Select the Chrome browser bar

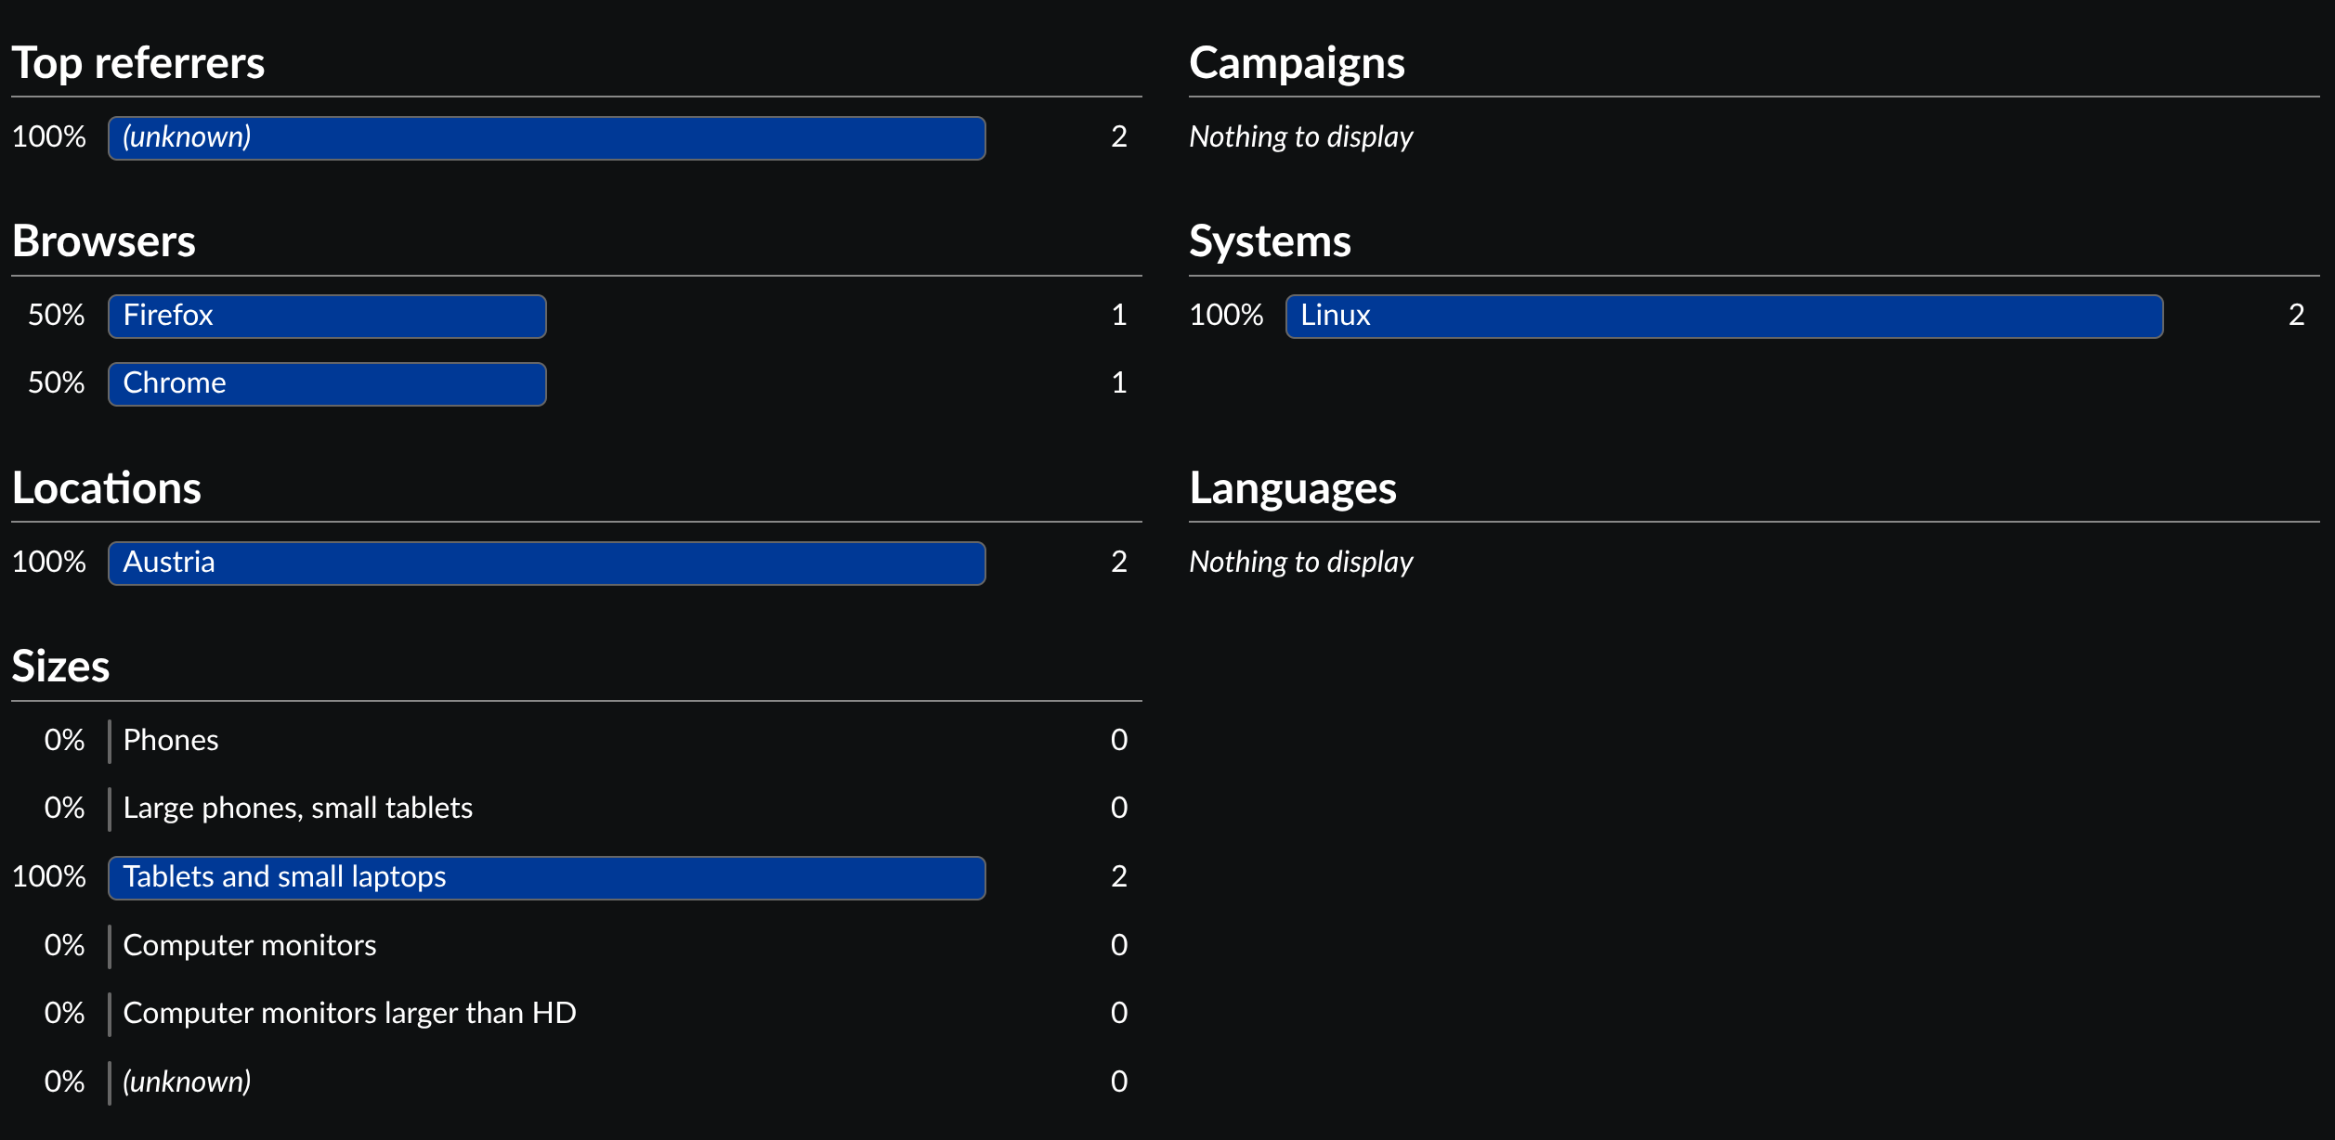pos(327,383)
